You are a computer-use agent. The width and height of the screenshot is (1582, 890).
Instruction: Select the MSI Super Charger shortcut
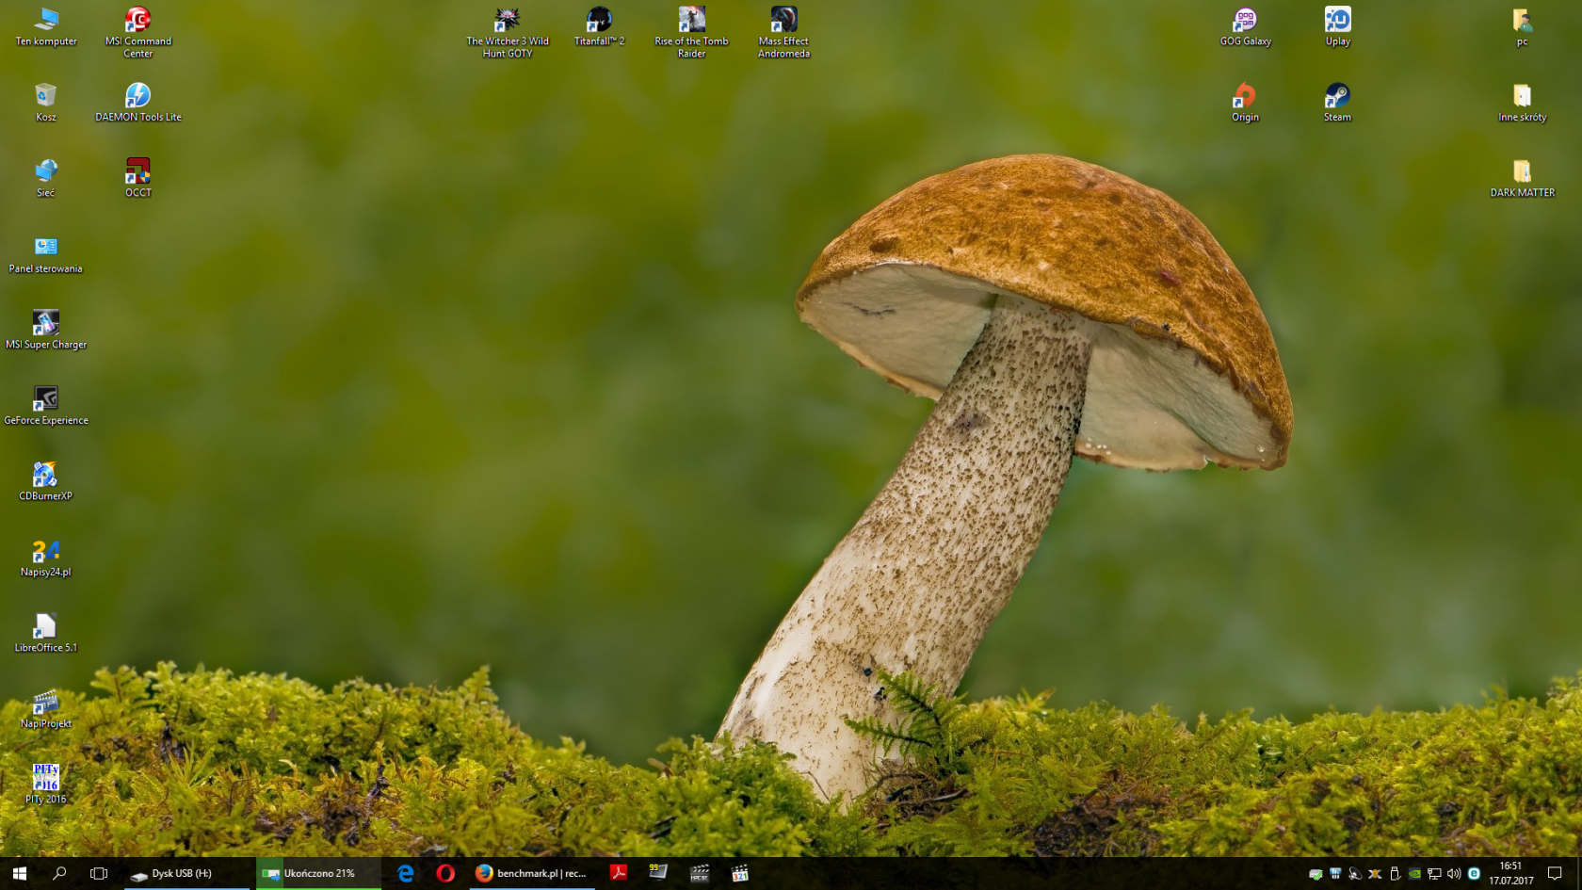pos(46,330)
